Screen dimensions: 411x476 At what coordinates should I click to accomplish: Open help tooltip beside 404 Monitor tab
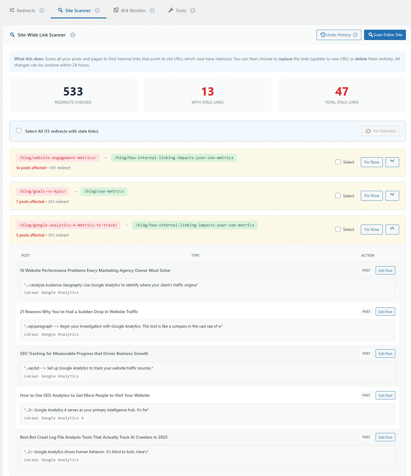pos(152,10)
